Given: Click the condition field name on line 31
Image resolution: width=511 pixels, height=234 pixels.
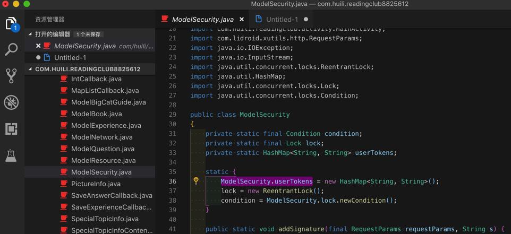Looking at the screenshot, I should (x=342, y=134).
